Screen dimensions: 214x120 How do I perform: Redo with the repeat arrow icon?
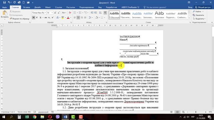click(x=14, y=2)
